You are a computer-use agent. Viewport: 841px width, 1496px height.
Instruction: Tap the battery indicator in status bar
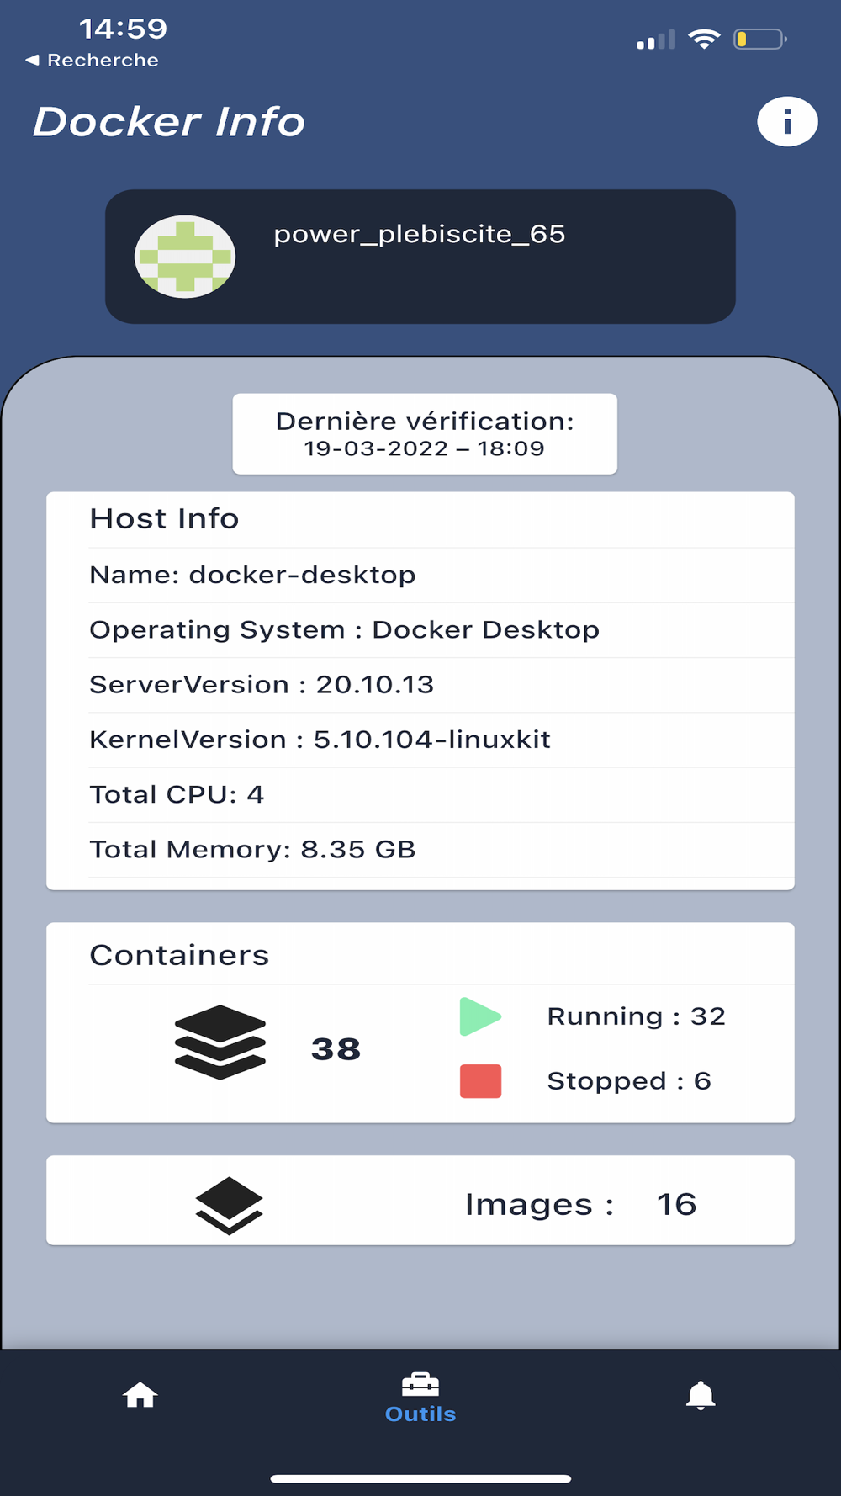[760, 39]
